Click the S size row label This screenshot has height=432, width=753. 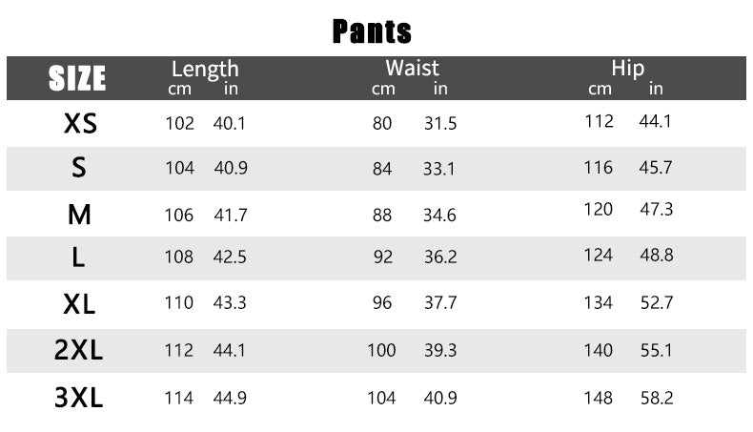[x=79, y=168]
